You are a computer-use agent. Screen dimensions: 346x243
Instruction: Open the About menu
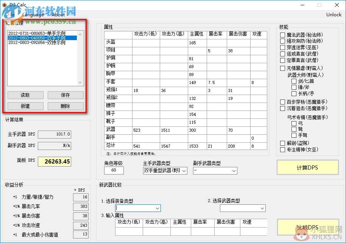pyautogui.click(x=58, y=14)
